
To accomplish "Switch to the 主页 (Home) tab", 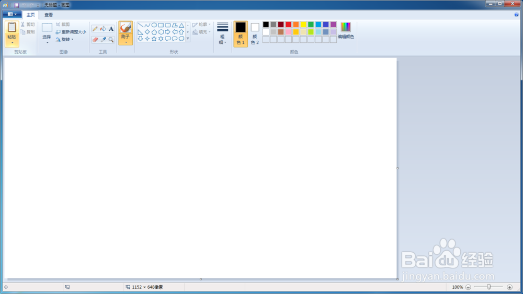I will [x=31, y=15].
